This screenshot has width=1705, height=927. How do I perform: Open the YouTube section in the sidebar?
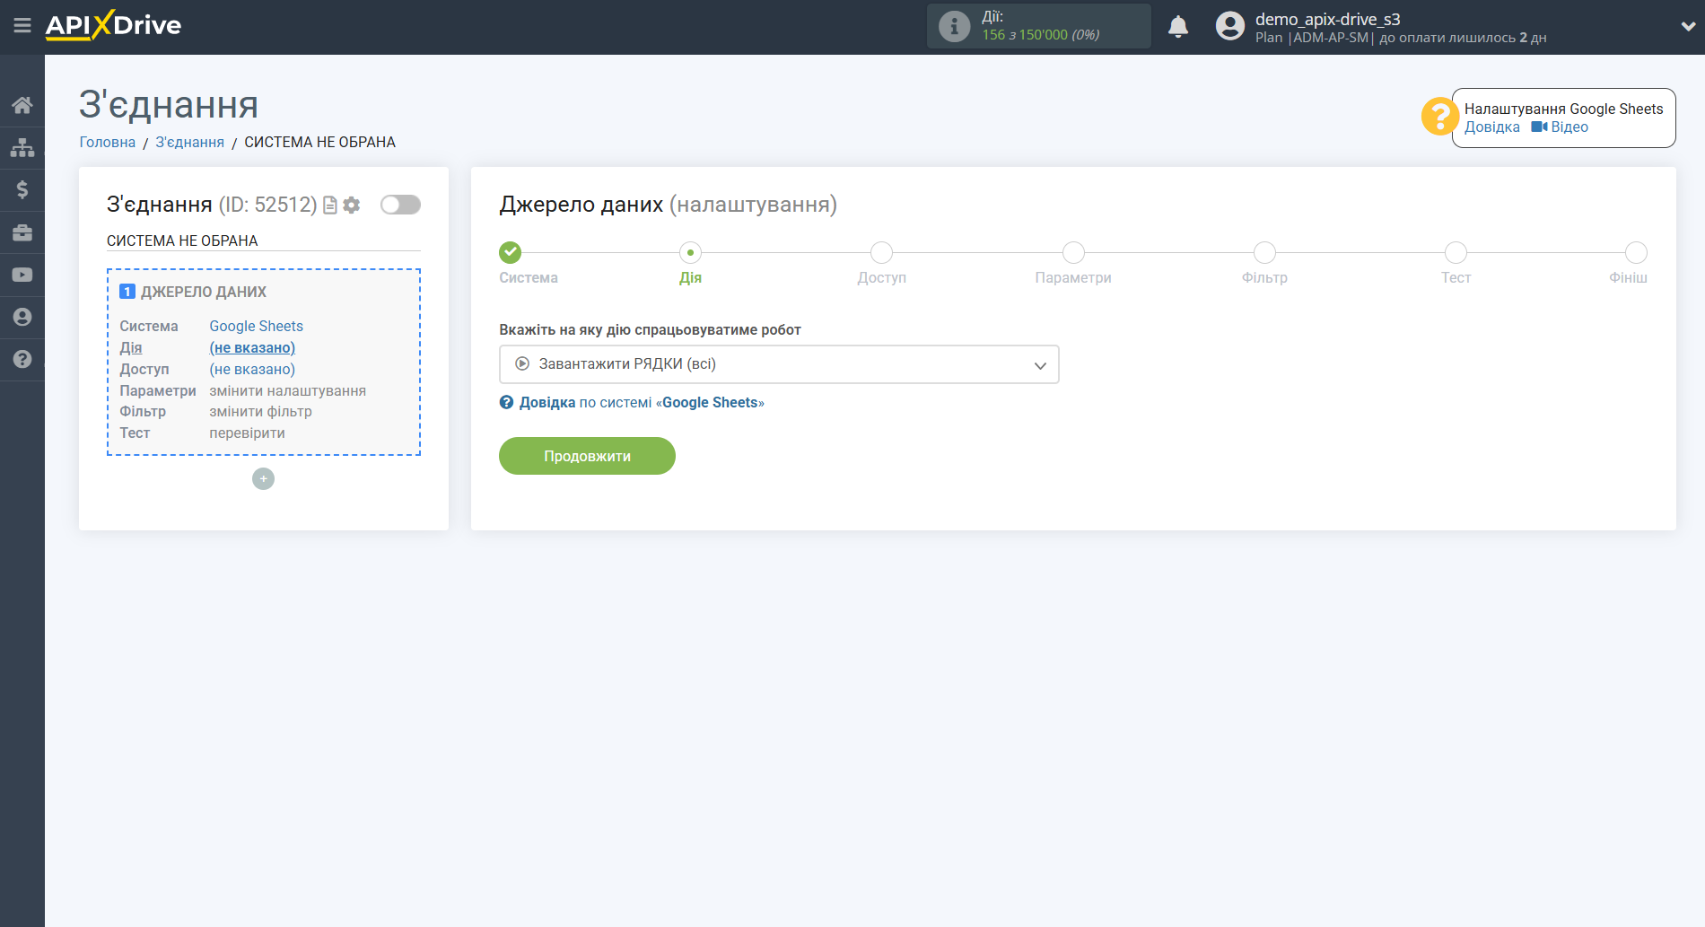tap(22, 274)
